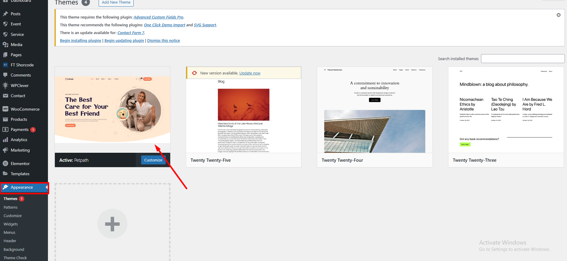Open Themes submenu under Appearance
567x261 pixels.
(10, 199)
